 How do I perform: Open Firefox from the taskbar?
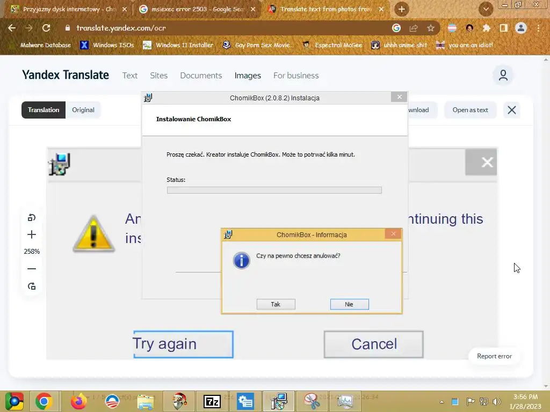click(78, 401)
